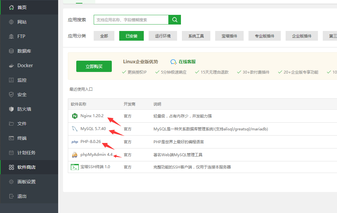Open 首页 in the sidebar
The image size is (337, 213).
click(x=22, y=7)
